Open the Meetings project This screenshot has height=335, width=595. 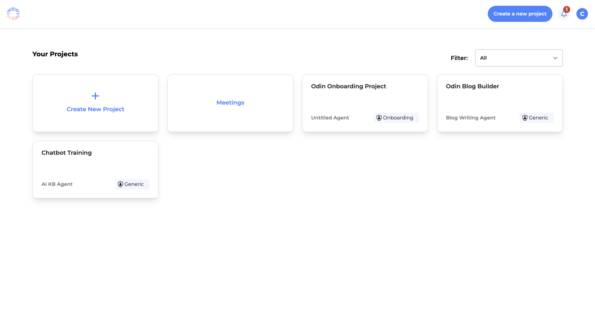coord(230,103)
